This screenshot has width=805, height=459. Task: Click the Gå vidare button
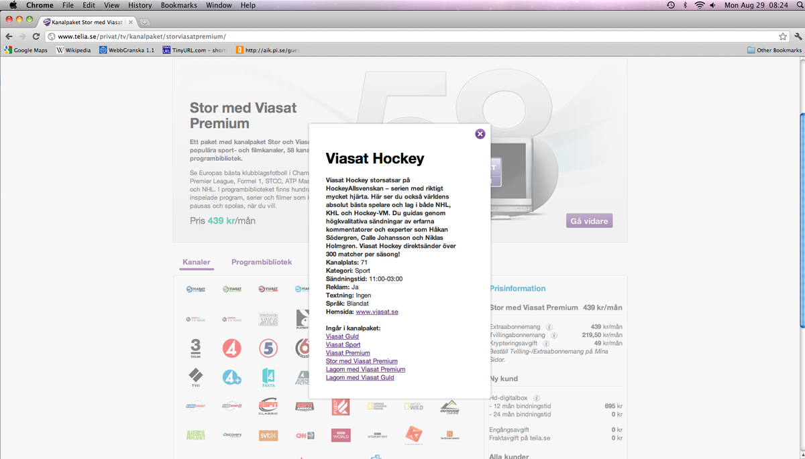(589, 221)
